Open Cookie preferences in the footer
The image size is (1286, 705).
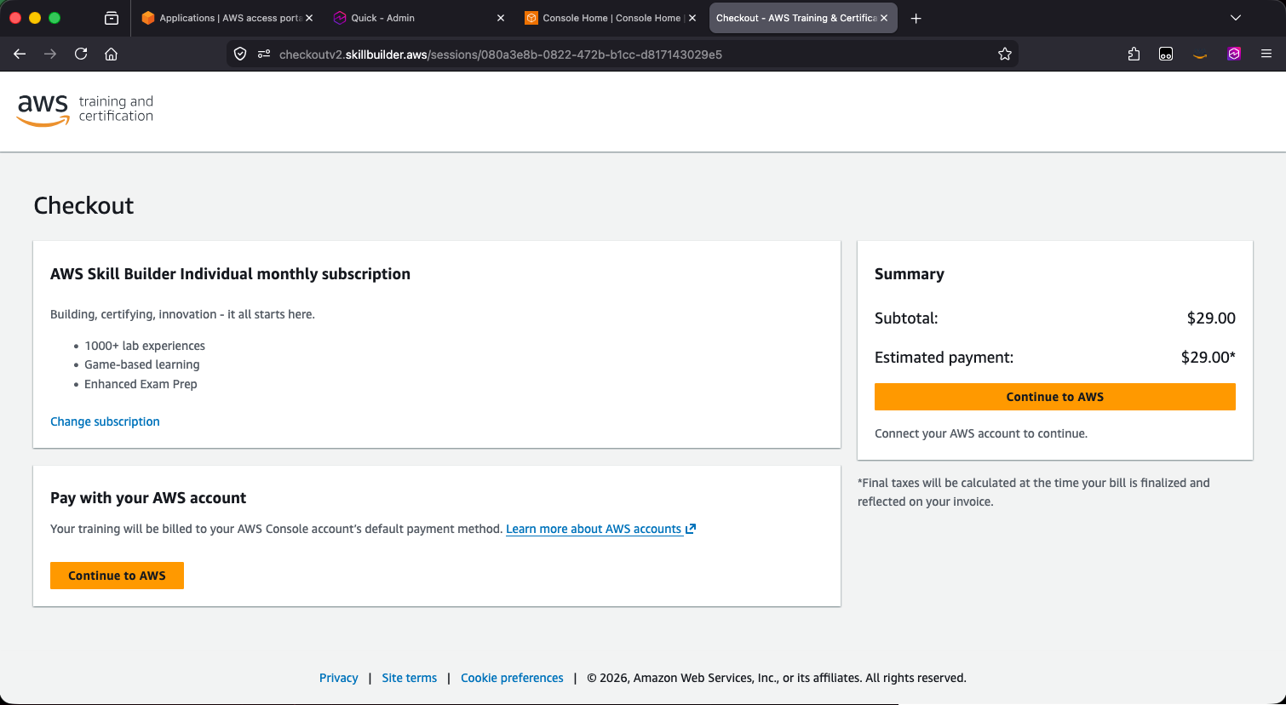pyautogui.click(x=512, y=678)
